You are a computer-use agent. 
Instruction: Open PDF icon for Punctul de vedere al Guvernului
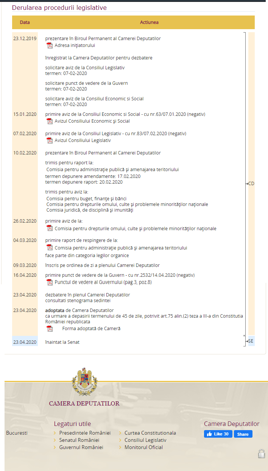(50, 282)
